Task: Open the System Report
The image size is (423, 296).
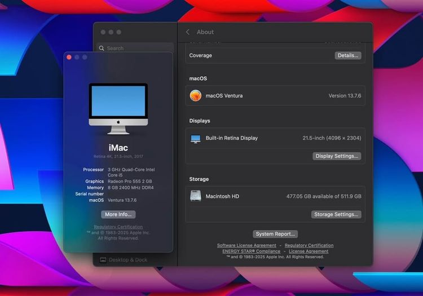Action: tap(275, 234)
